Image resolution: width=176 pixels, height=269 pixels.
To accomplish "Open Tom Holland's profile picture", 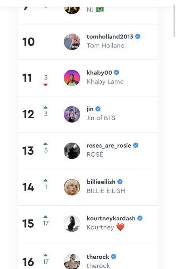I will click(72, 42).
